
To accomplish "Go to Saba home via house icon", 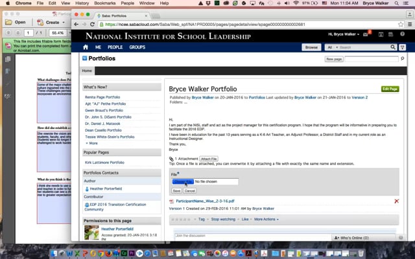I will point(86,47).
